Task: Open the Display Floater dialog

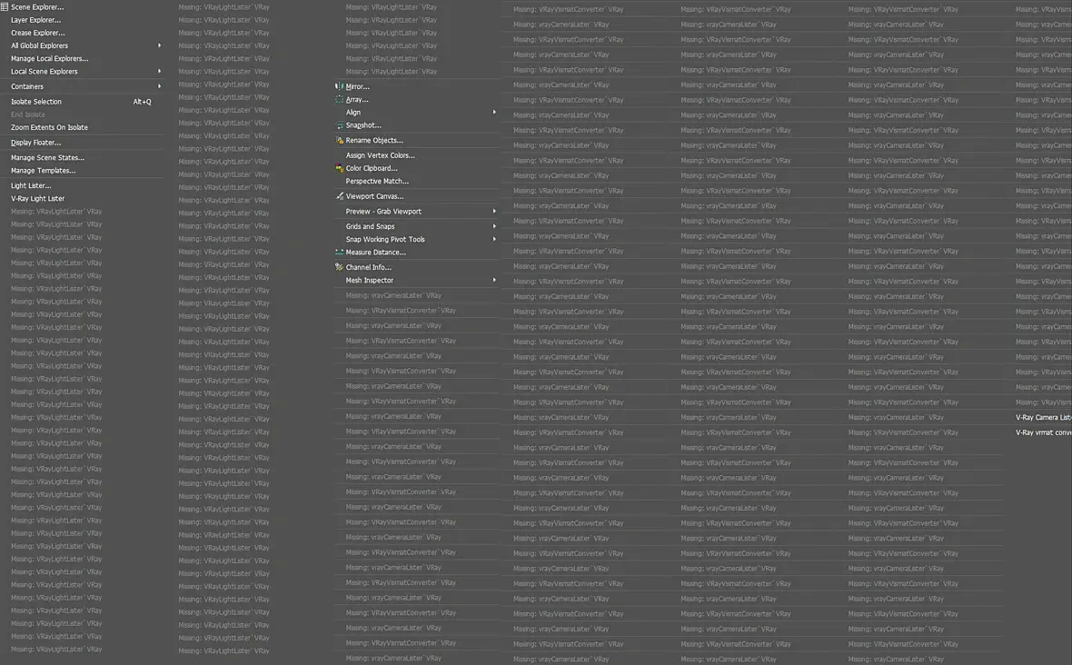Action: pos(35,143)
